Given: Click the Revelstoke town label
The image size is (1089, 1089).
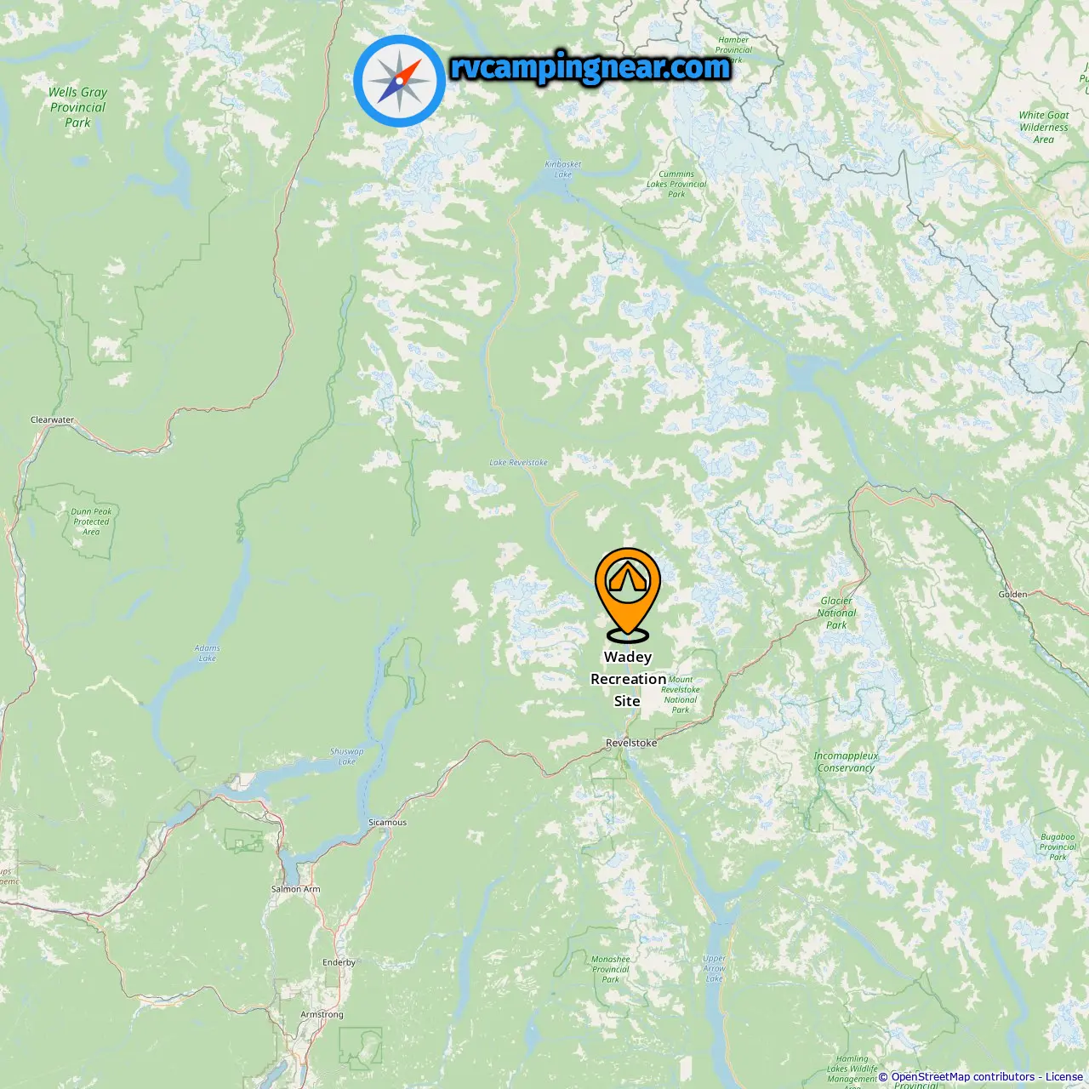Looking at the screenshot, I should pos(631,743).
